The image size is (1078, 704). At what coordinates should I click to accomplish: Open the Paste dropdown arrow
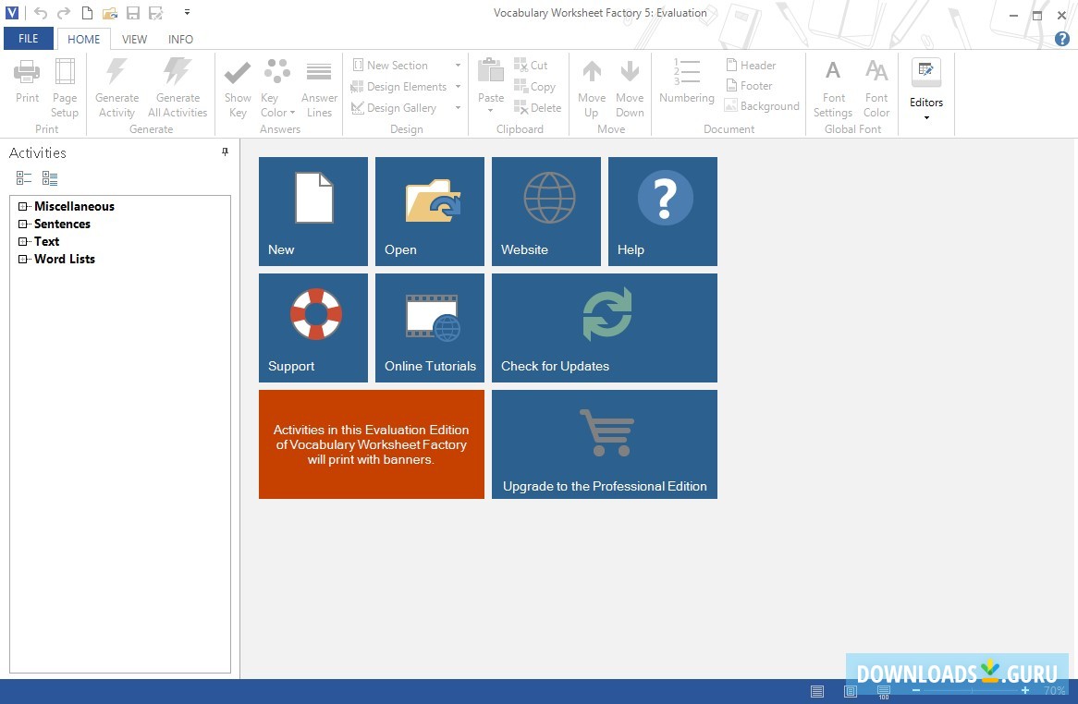click(x=490, y=111)
